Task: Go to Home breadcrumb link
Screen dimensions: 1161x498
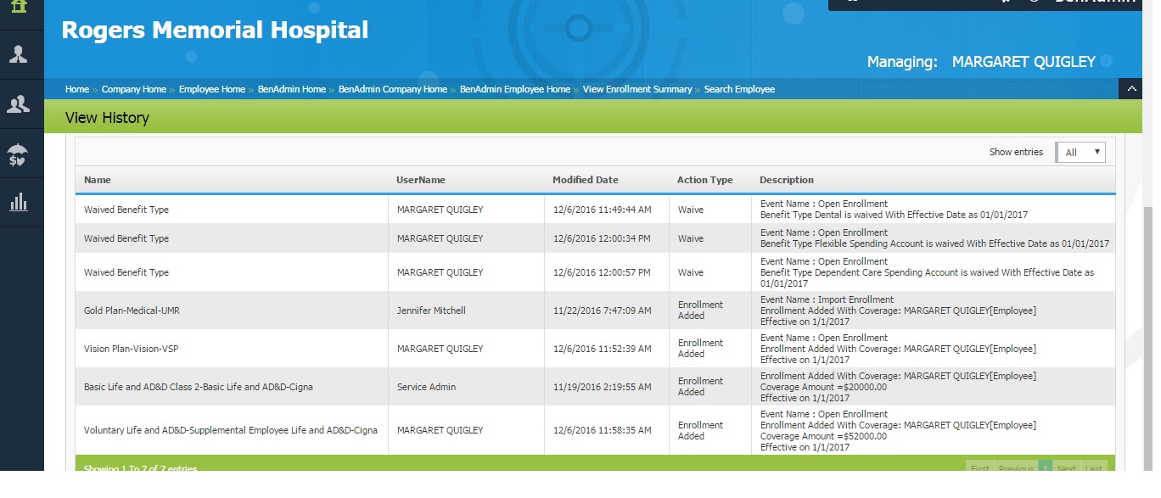Action: [x=77, y=89]
